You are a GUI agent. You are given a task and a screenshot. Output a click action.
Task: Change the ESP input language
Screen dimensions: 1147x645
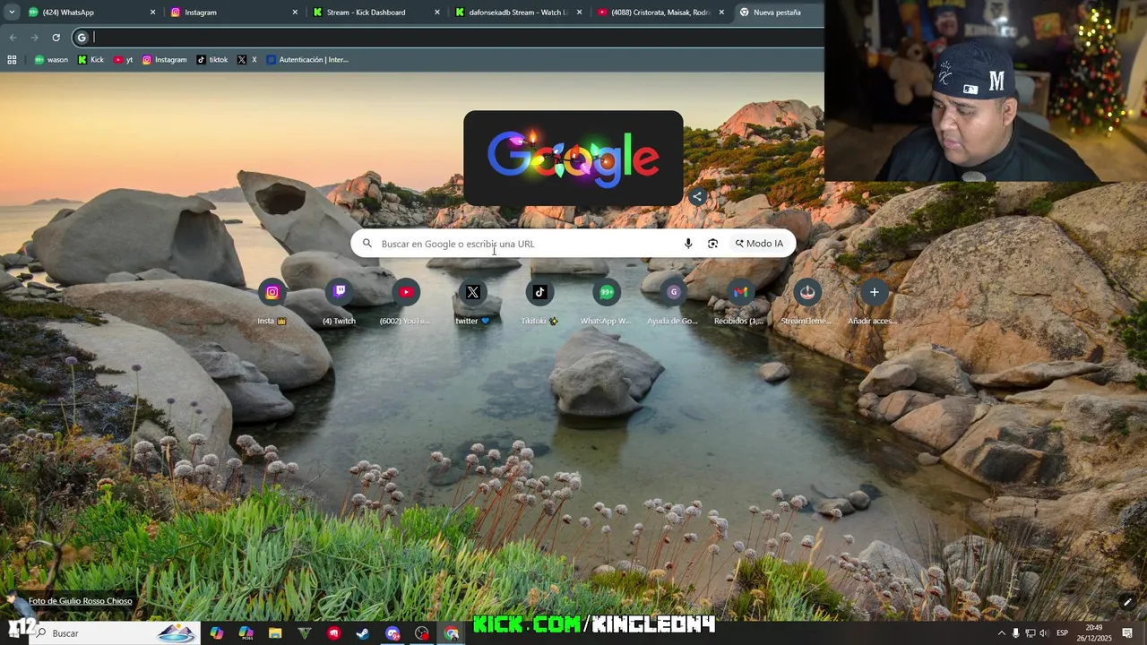point(1062,633)
